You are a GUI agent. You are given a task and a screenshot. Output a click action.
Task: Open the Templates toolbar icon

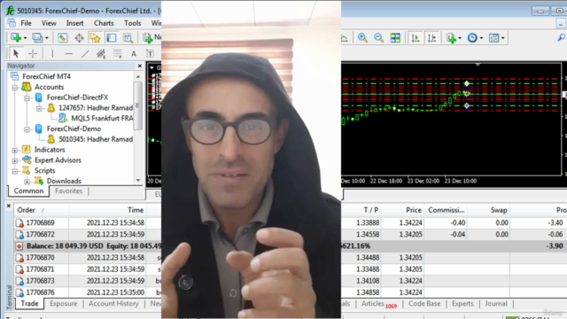493,37
